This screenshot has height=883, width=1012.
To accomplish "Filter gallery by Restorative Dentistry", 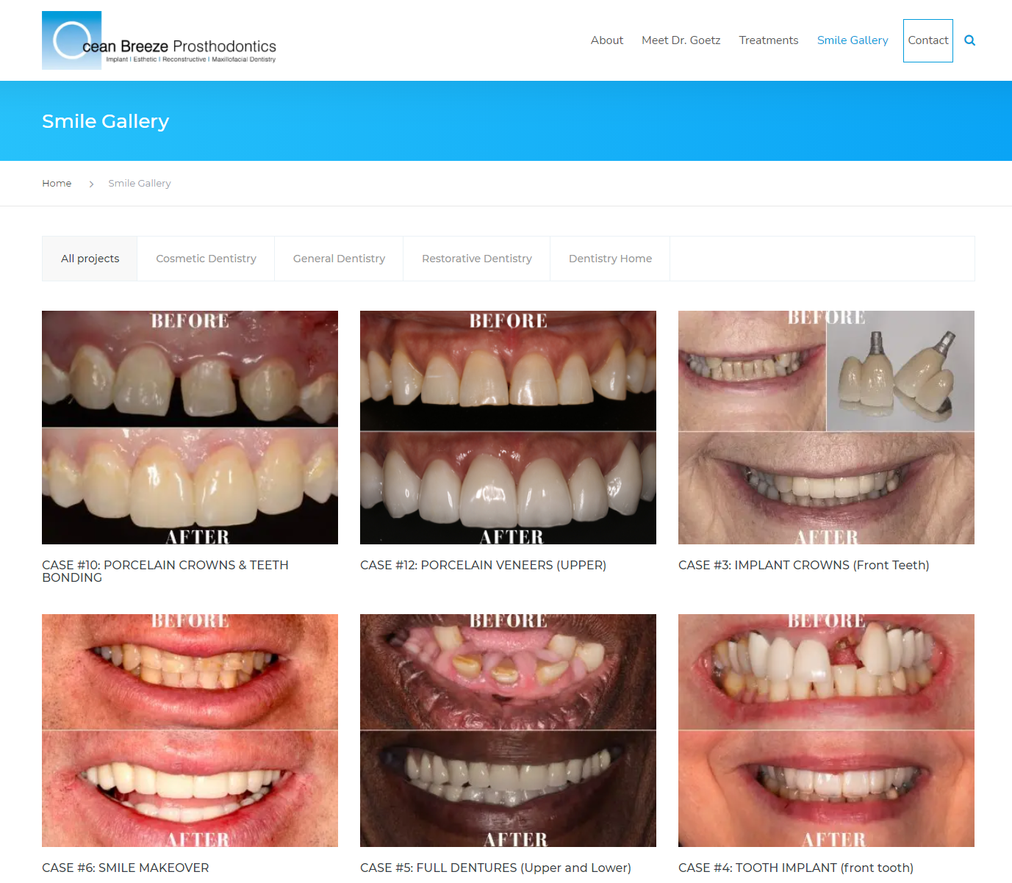I will click(x=476, y=258).
